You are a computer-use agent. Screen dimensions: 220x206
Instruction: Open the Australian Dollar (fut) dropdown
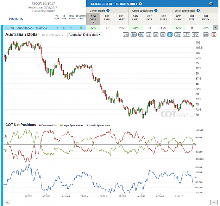[84, 35]
